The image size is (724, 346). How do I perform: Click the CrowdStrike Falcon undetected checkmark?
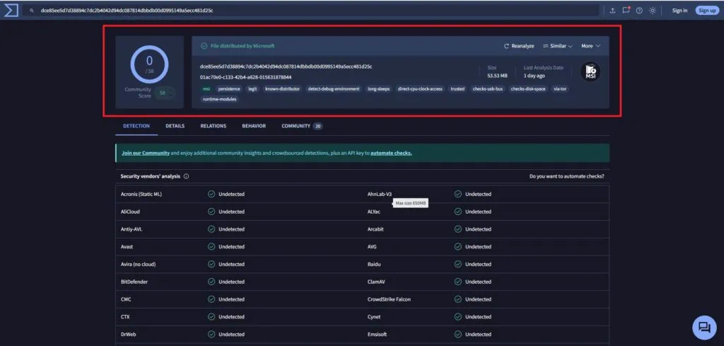click(457, 299)
